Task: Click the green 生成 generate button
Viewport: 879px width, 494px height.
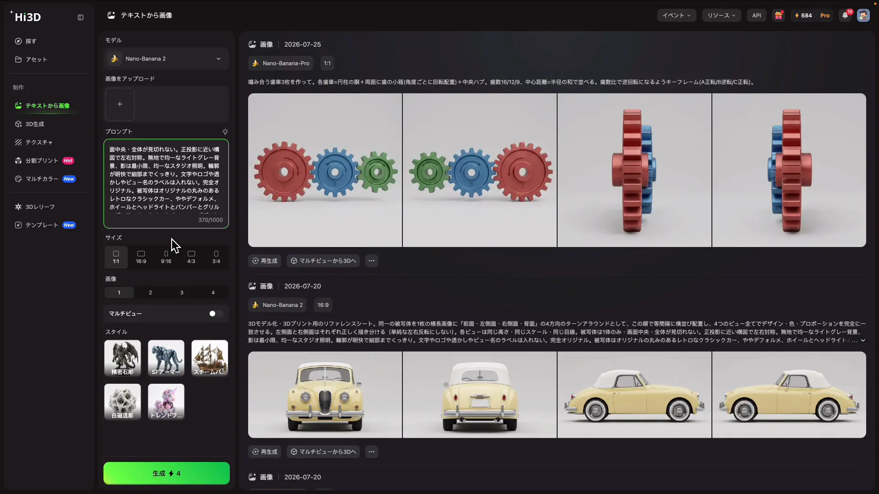Action: (167, 473)
